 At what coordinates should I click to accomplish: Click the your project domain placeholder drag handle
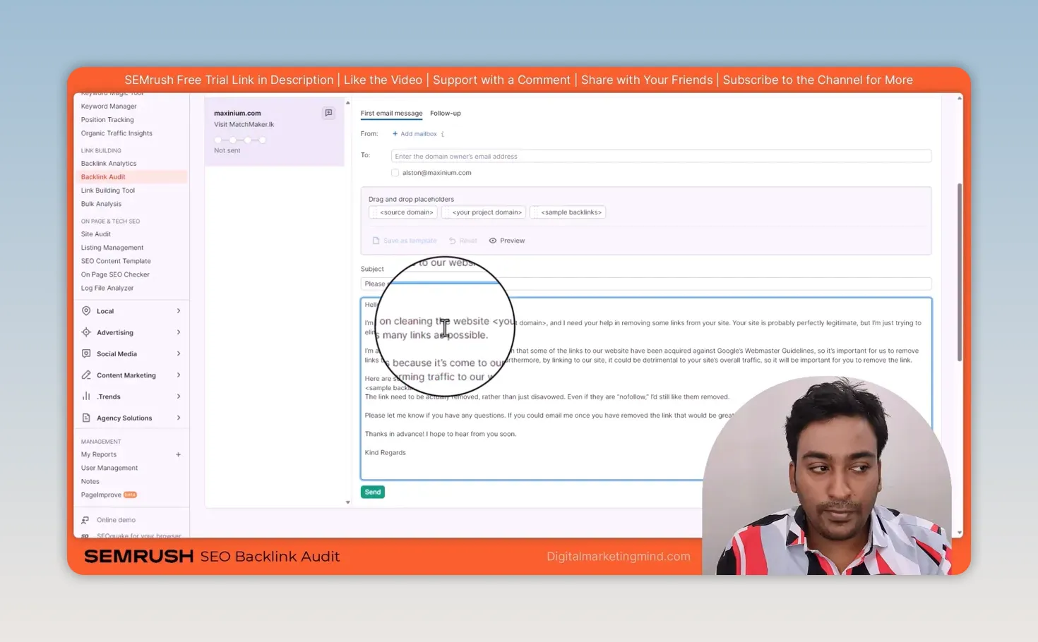click(447, 212)
